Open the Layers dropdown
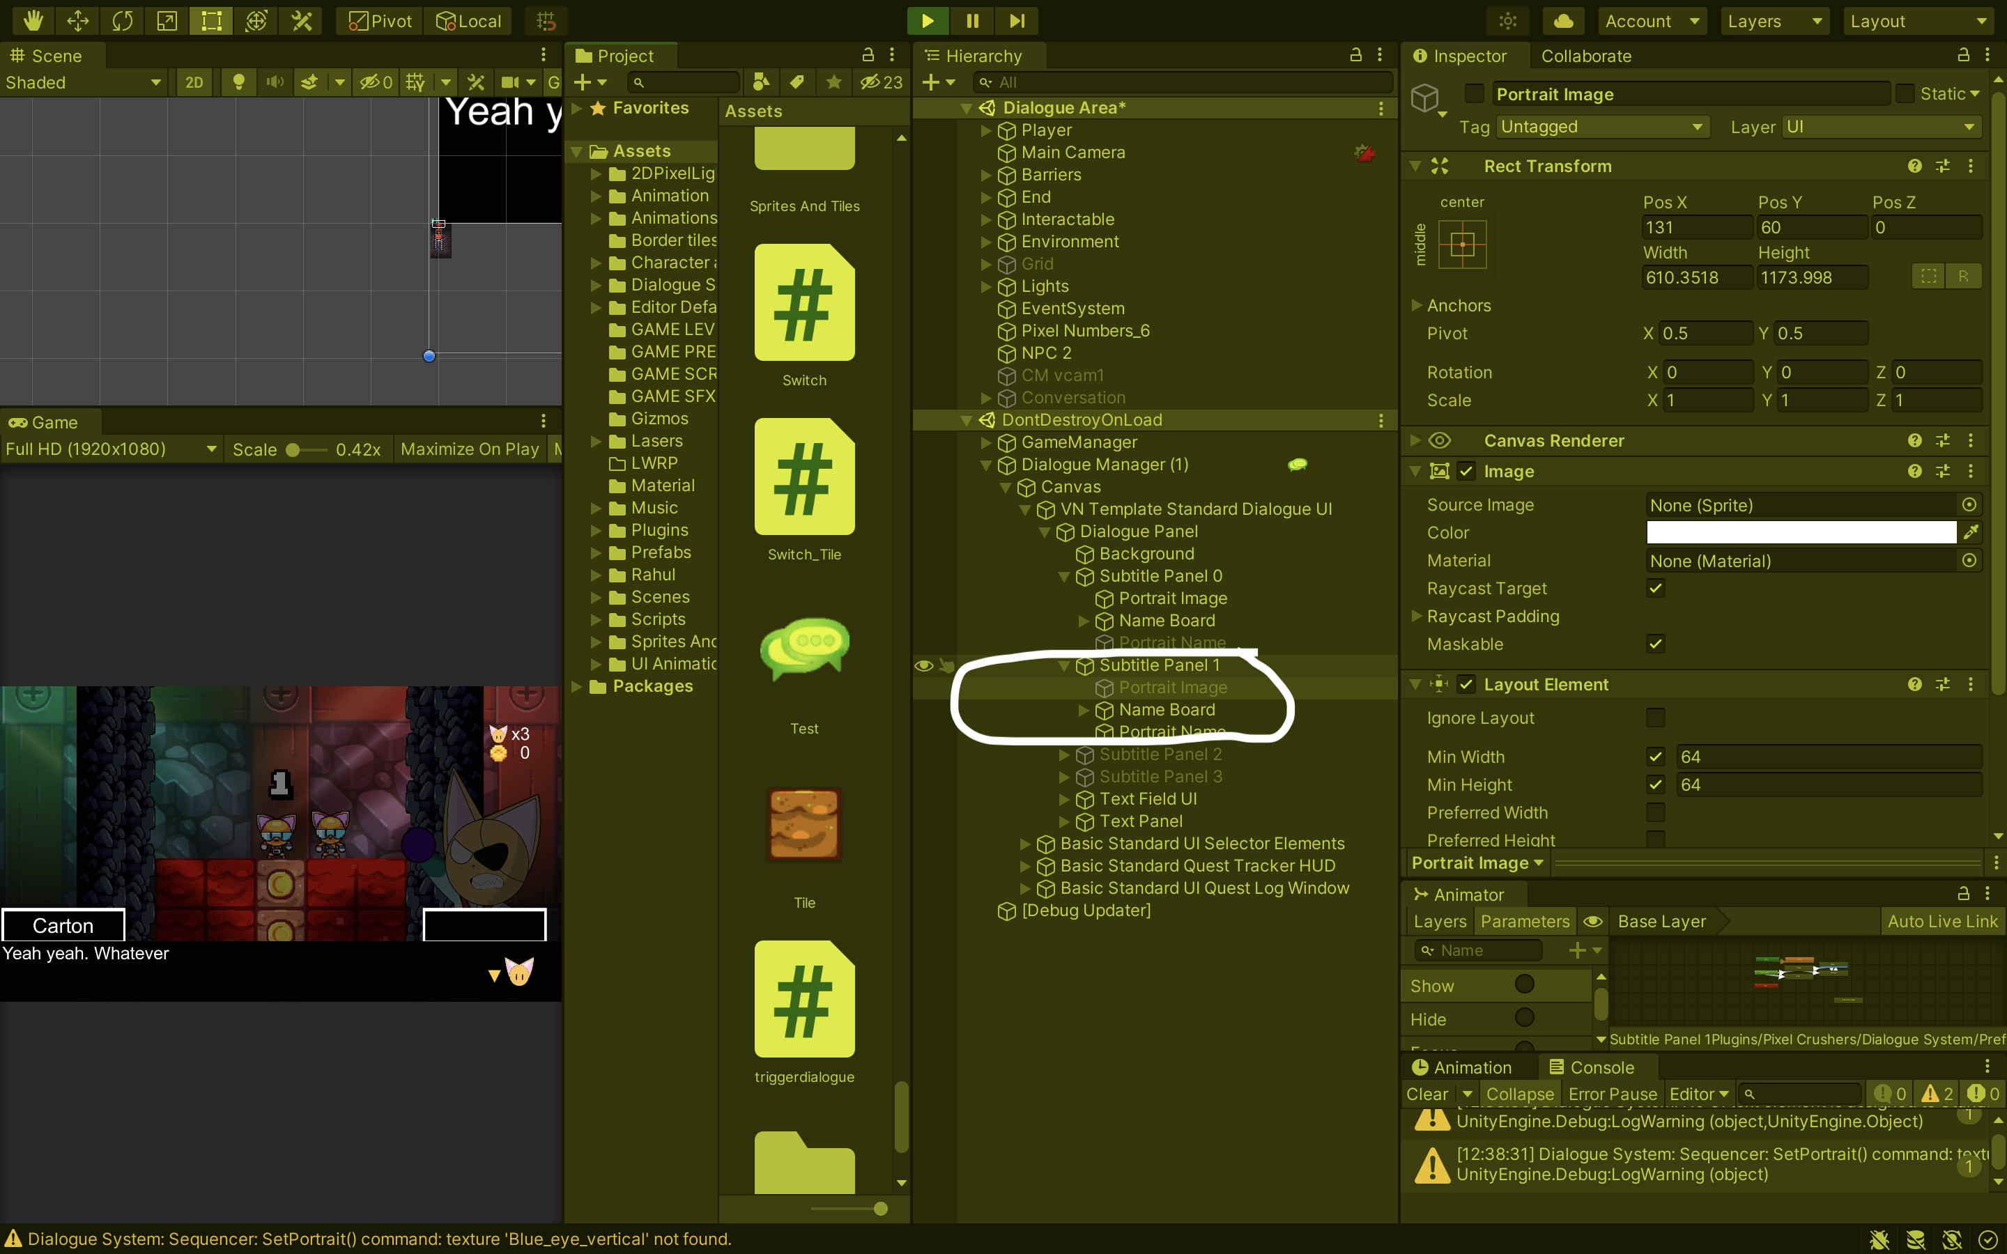The height and width of the screenshot is (1254, 2007). coord(1775,21)
